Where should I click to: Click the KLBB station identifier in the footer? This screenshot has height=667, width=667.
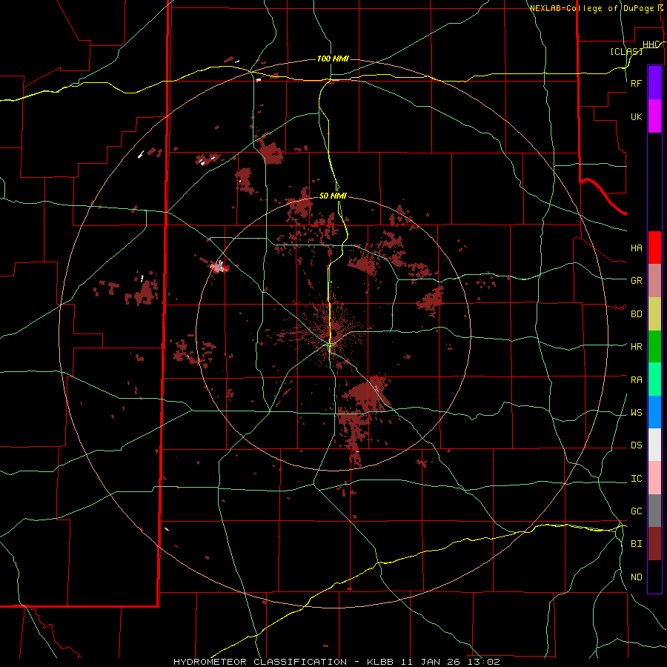(380, 662)
